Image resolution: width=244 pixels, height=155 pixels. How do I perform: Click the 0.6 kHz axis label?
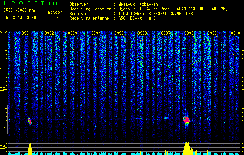[x=3, y=147]
